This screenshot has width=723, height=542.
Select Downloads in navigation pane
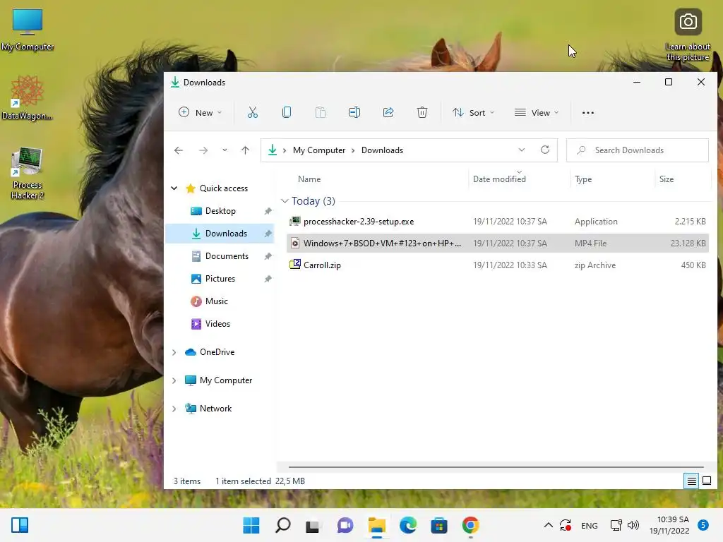[x=220, y=234]
